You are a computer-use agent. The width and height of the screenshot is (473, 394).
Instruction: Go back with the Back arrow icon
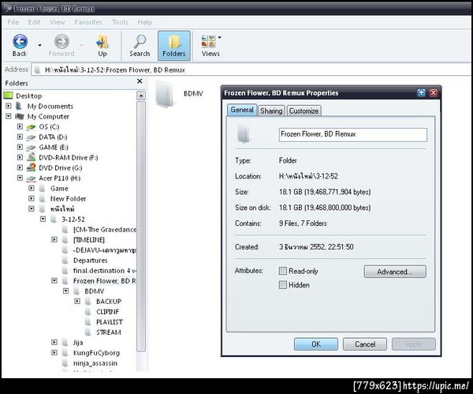(20, 41)
